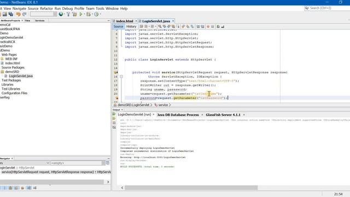Run the project with green play icon
Viewport: 350px width, 197px height.
tap(81, 14)
